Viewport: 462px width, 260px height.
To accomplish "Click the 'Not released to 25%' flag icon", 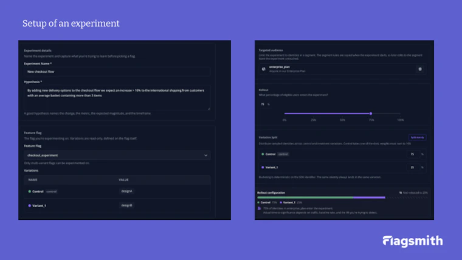I will coord(401,193).
